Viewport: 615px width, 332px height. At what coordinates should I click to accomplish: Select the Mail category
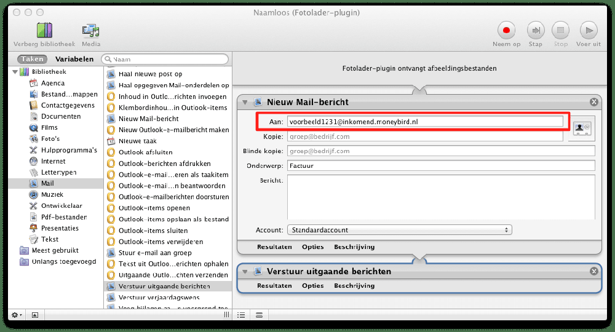pyautogui.click(x=56, y=183)
